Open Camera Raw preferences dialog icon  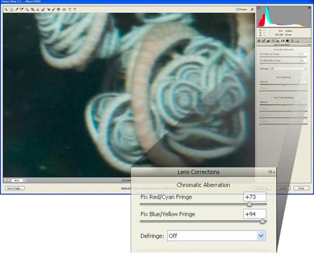[x=64, y=9]
